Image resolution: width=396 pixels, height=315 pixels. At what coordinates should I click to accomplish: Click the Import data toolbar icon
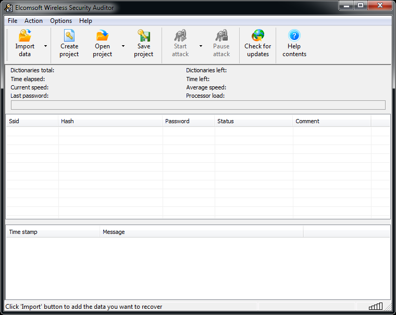[x=24, y=36]
